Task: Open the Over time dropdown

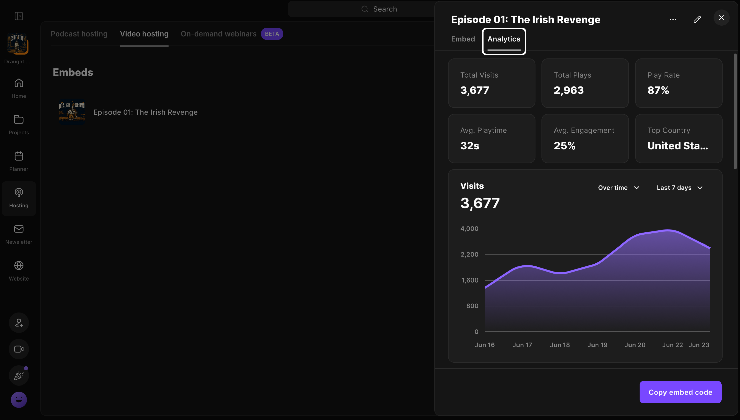Action: (x=619, y=188)
